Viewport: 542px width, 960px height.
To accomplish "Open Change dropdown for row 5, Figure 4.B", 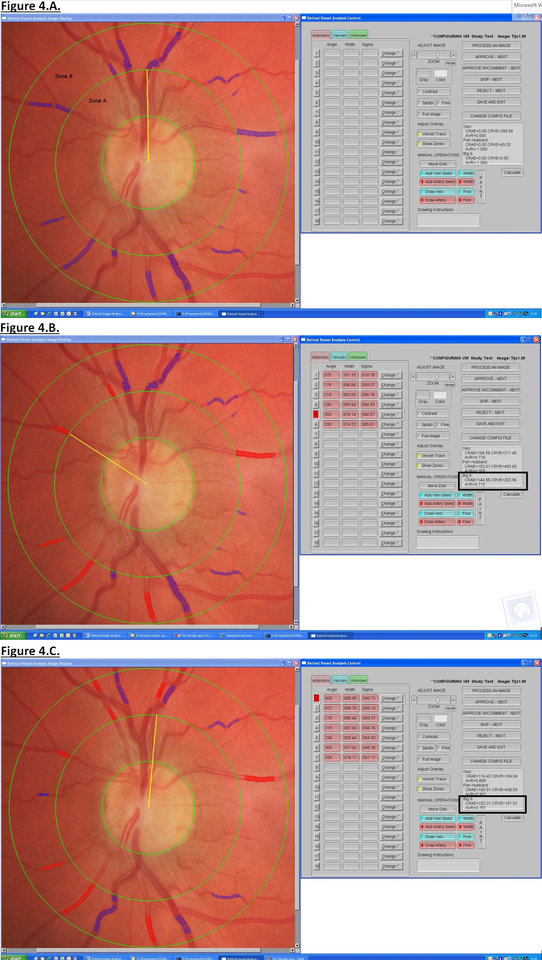I will [x=390, y=414].
